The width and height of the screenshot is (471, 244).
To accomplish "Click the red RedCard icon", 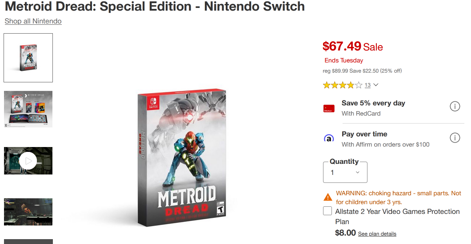I will pyautogui.click(x=329, y=108).
